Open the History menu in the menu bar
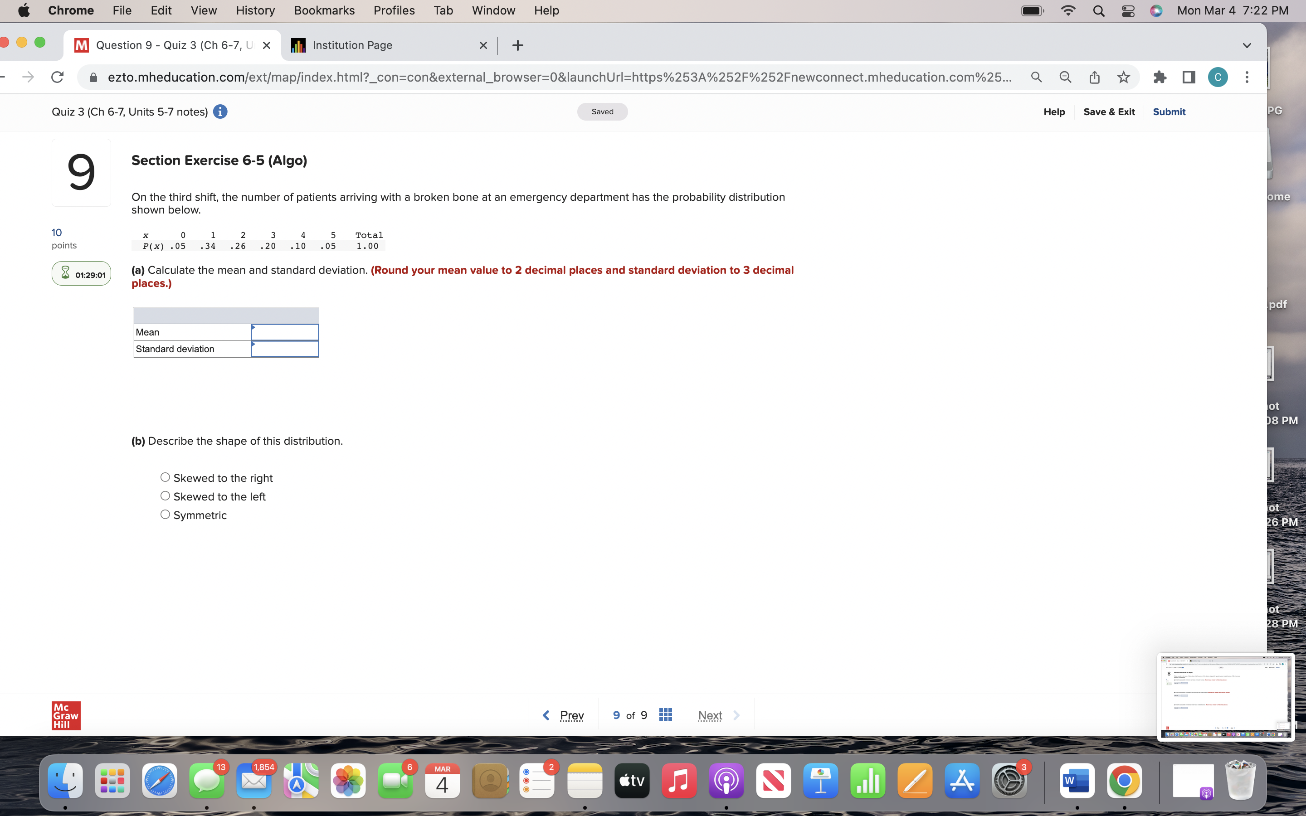The width and height of the screenshot is (1306, 816). click(x=255, y=10)
